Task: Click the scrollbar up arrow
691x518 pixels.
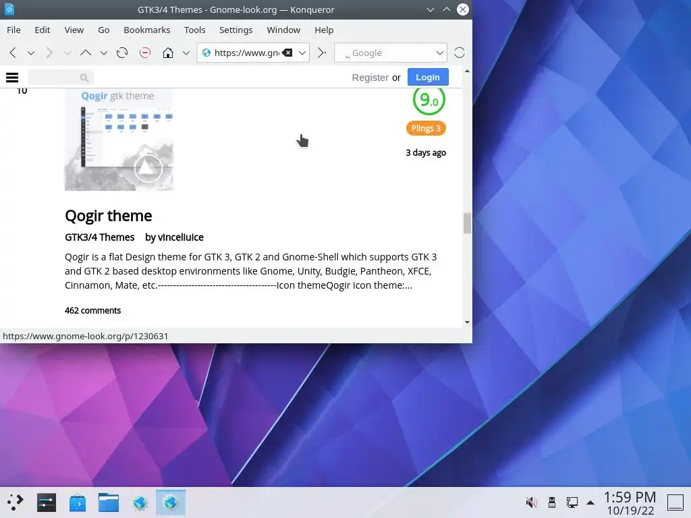Action: tap(467, 70)
